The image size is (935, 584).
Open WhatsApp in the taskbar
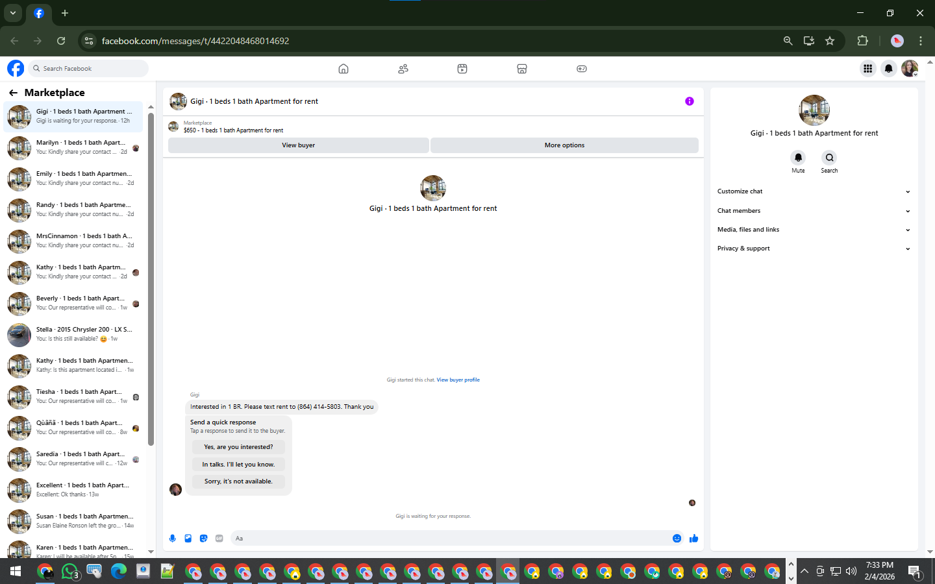coord(70,571)
